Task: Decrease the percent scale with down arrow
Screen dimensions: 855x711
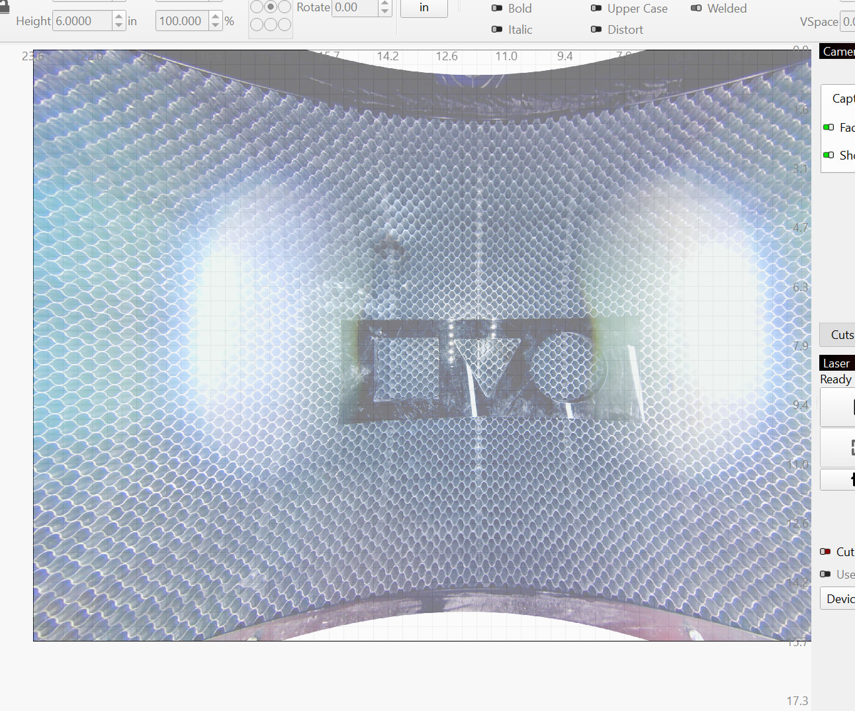Action: pos(216,25)
